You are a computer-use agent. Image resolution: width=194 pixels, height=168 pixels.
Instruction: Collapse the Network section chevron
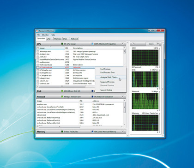[x=122, y=96]
